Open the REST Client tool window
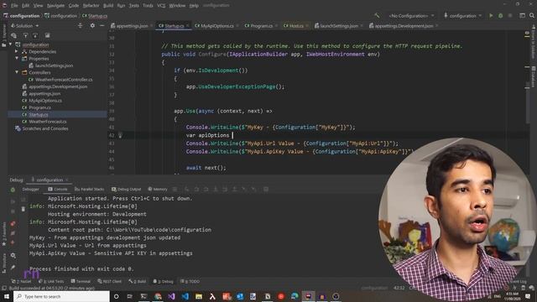The width and height of the screenshot is (537, 302). pyautogui.click(x=109, y=282)
